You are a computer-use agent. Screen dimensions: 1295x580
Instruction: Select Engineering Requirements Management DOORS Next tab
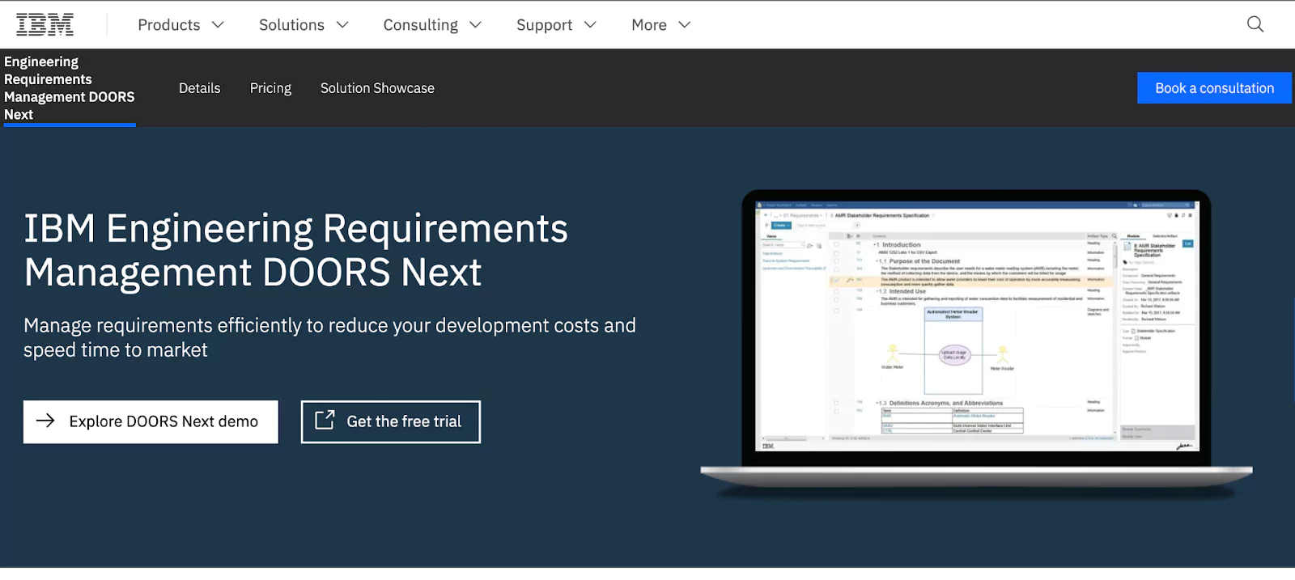point(69,88)
